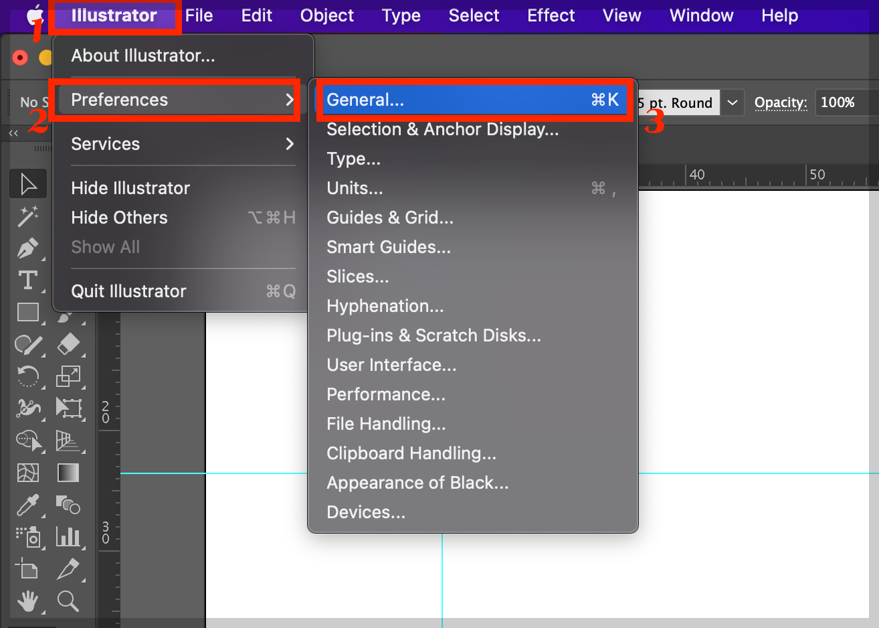
Task: Open Guides & Grid... preferences
Action: pos(474,218)
